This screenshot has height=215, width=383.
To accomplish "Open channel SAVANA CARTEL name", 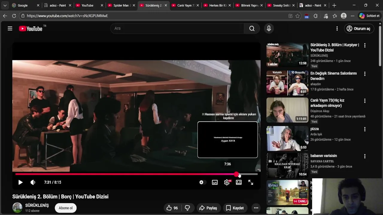I will (x=322, y=161).
